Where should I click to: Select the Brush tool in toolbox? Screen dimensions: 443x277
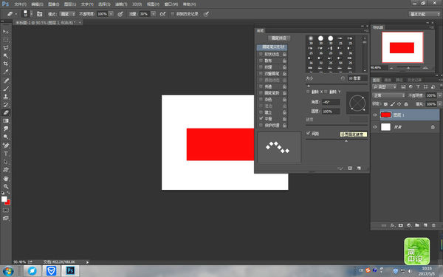tap(6, 89)
